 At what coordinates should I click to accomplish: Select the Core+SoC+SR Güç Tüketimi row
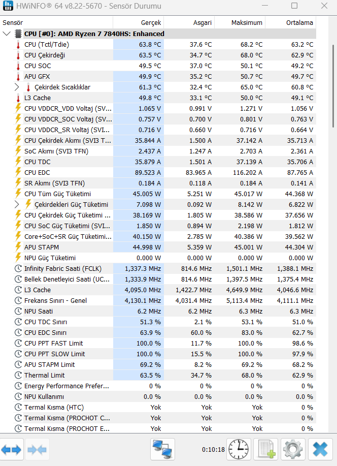(164, 237)
